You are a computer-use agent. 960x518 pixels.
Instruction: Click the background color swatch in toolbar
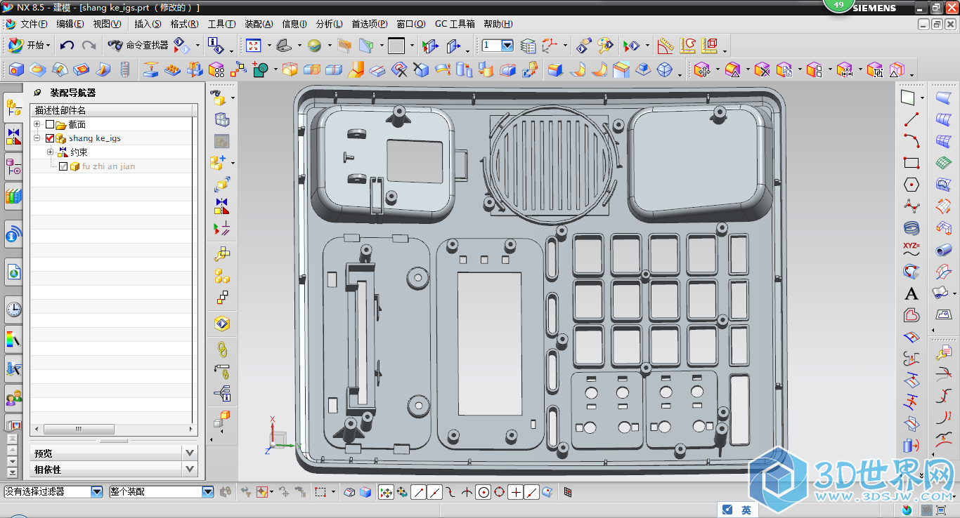[x=396, y=46]
